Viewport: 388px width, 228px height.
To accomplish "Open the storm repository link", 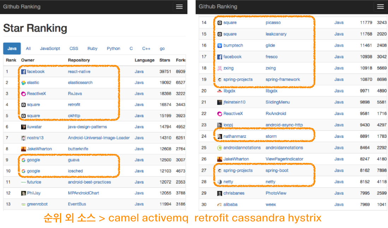I will 271,136.
